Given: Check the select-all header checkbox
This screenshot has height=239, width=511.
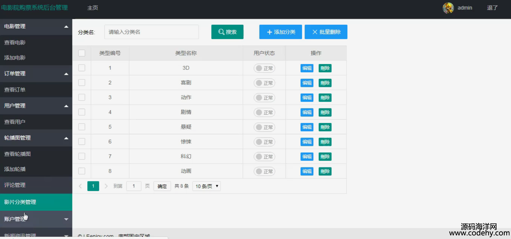Looking at the screenshot, I should point(82,53).
